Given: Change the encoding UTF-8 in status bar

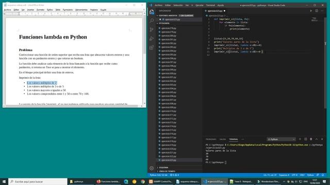Looking at the screenshot, I should click(x=294, y=175).
